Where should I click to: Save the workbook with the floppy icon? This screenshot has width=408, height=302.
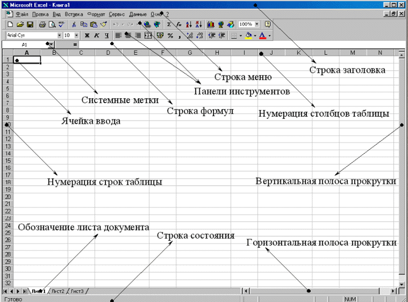30,24
